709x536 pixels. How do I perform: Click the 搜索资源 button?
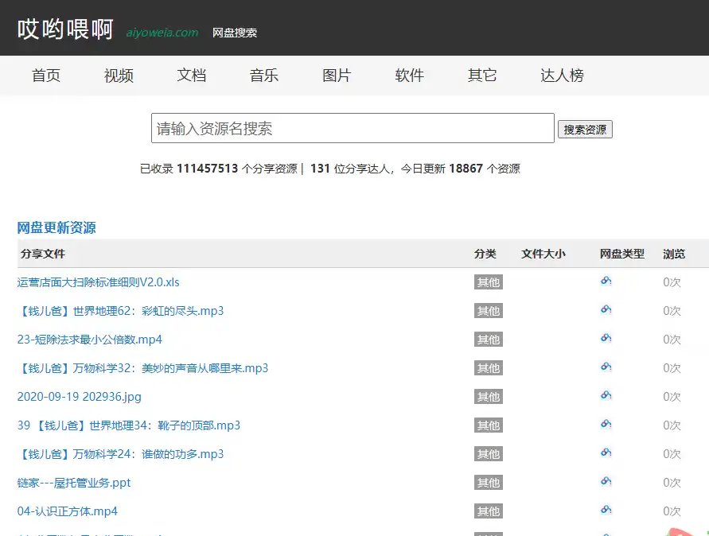click(x=585, y=130)
